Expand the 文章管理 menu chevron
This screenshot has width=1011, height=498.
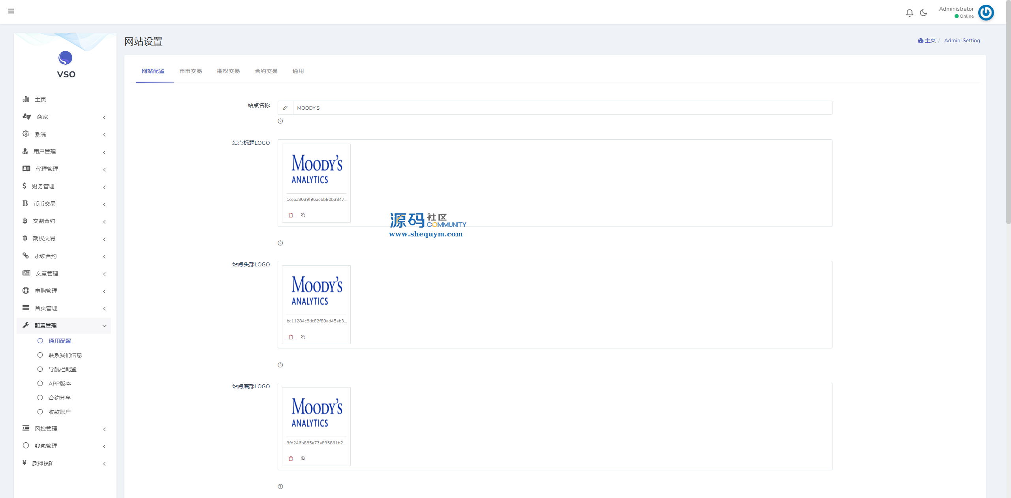point(104,274)
